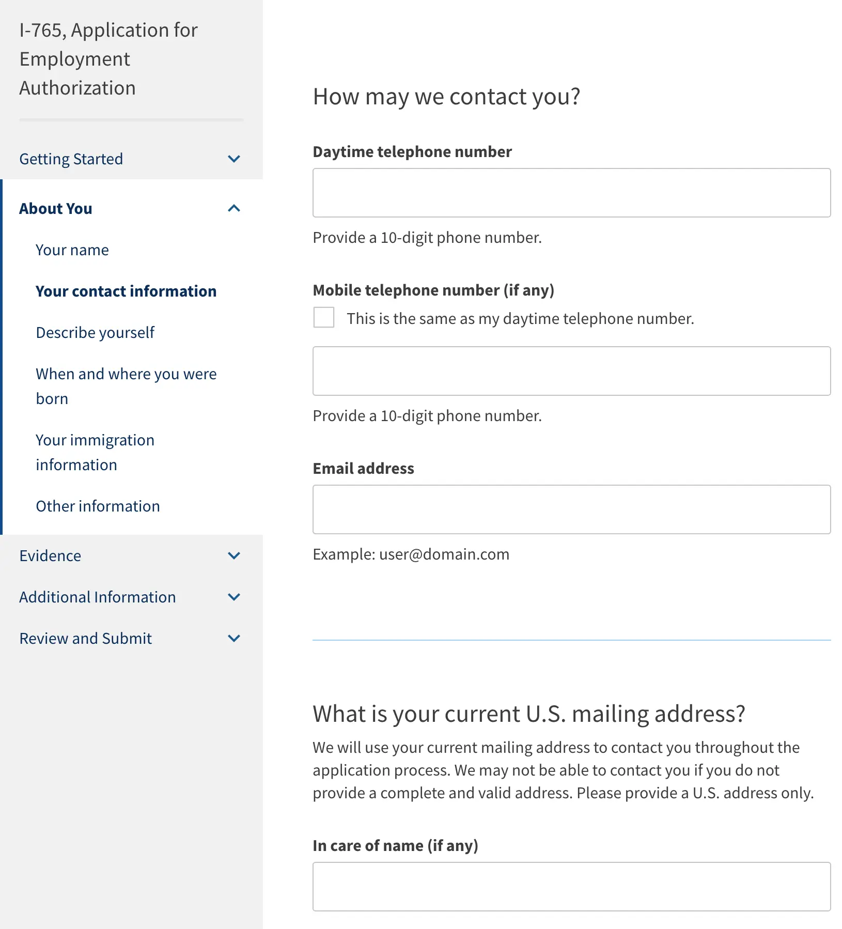Expand the Review and Submit chevron
842x929 pixels.
point(234,639)
